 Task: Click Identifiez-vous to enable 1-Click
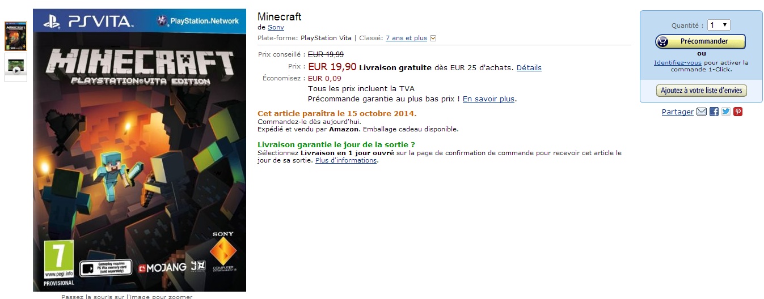(678, 63)
